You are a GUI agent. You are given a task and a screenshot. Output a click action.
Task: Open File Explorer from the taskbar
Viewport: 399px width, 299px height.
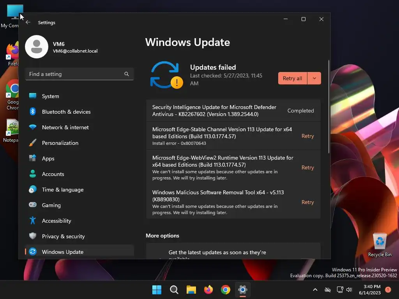[x=191, y=290]
